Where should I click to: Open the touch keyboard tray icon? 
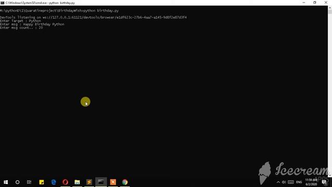pos(290,182)
